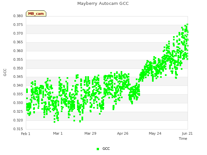
Task: Click the 0.335 y-axis value
Action: pyautogui.click(x=18, y=94)
